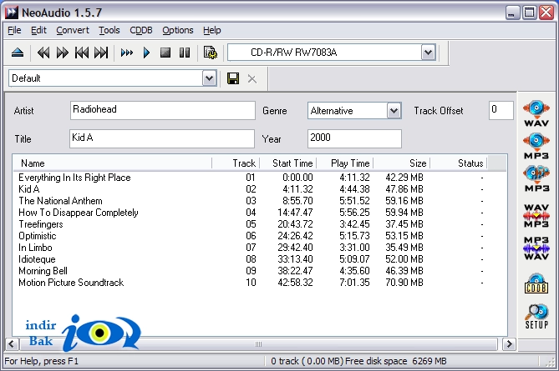
Task: Select the Optimistic track
Action: tap(38, 236)
